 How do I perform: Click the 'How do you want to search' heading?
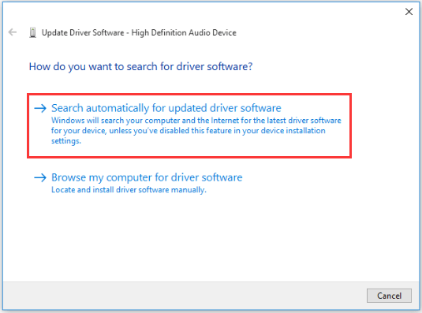[140, 66]
